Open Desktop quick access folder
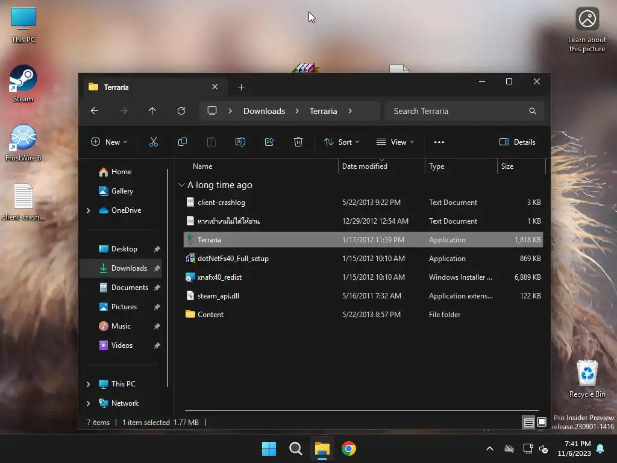 [x=124, y=249]
